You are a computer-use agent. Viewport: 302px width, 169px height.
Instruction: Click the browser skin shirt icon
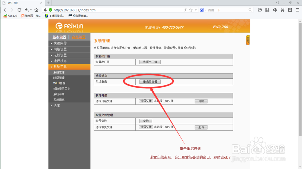click(278, 3)
